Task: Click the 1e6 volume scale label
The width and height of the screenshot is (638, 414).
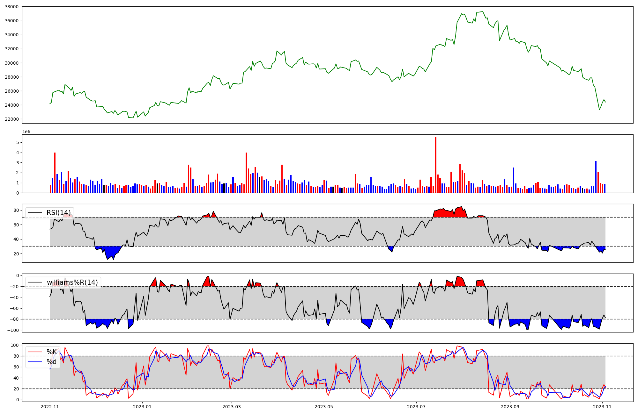Action: coord(26,132)
